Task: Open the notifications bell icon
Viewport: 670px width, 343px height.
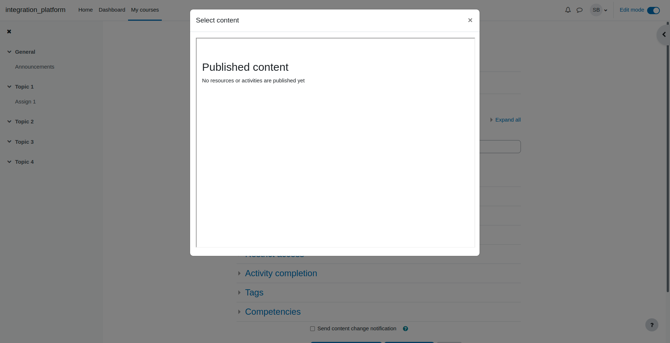Action: point(568,10)
